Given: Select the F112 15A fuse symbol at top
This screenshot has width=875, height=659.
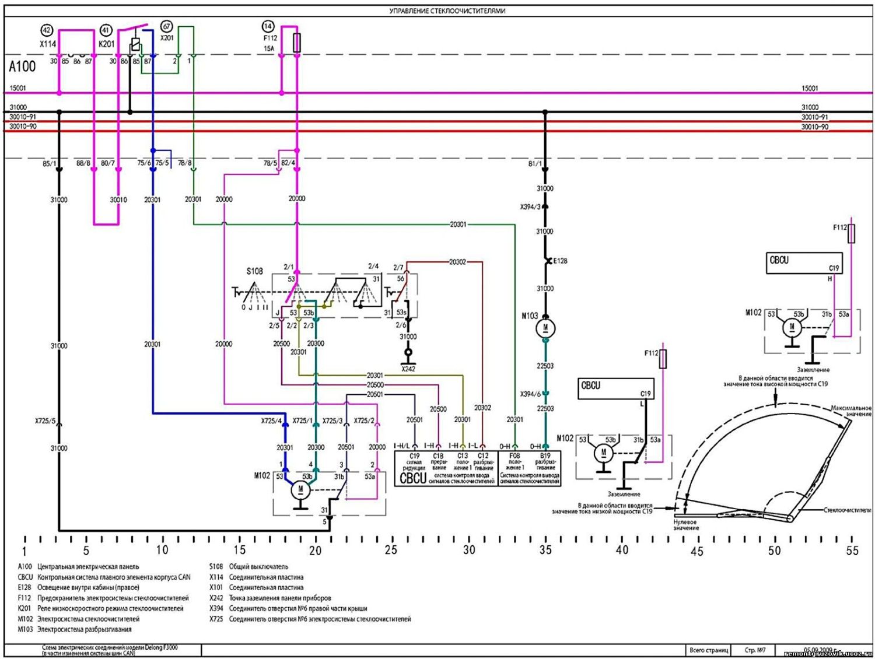Looking at the screenshot, I should (297, 43).
